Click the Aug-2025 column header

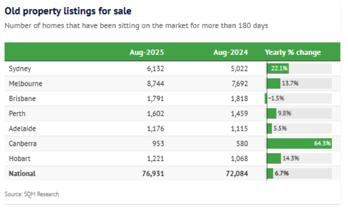point(147,52)
